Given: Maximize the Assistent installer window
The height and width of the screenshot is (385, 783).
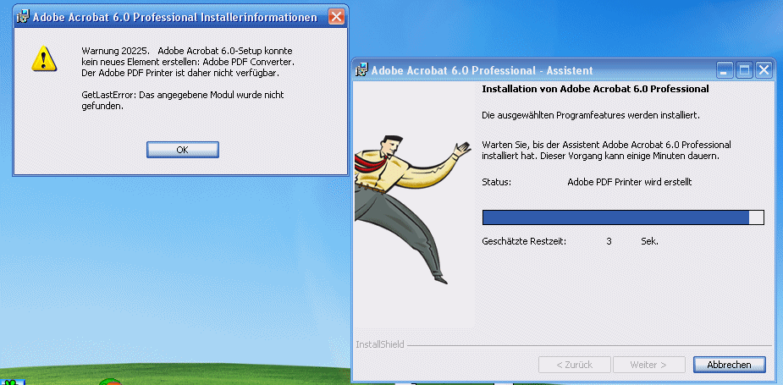Looking at the screenshot, I should (x=744, y=70).
